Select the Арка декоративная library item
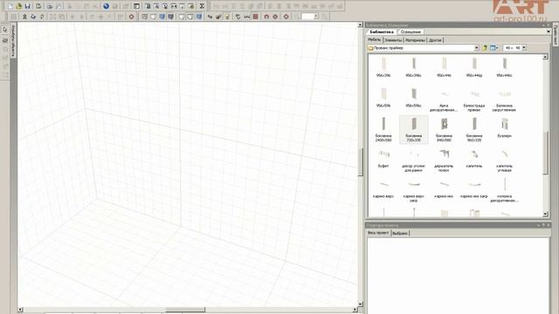 tap(444, 101)
